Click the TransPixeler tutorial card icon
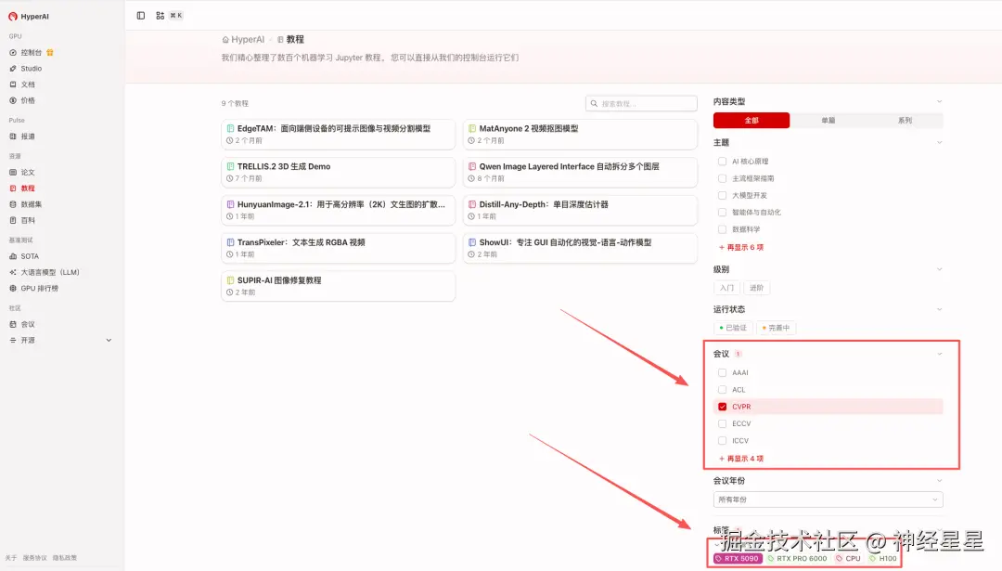This screenshot has width=1002, height=571. [230, 242]
